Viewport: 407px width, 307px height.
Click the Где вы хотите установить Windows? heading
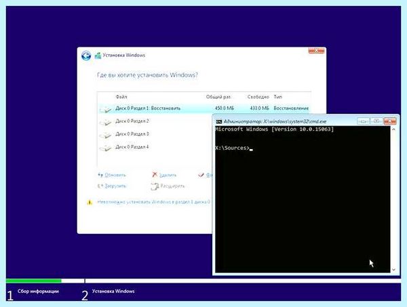(x=147, y=75)
